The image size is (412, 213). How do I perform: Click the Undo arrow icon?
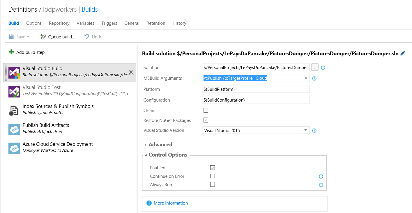[x=86, y=37]
